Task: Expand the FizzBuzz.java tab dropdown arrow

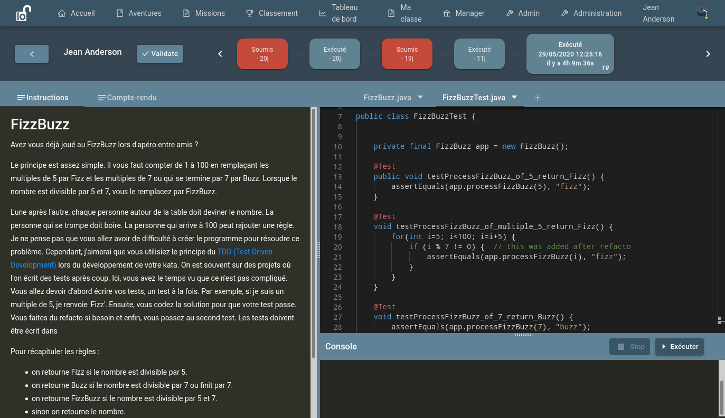Action: pyautogui.click(x=421, y=97)
